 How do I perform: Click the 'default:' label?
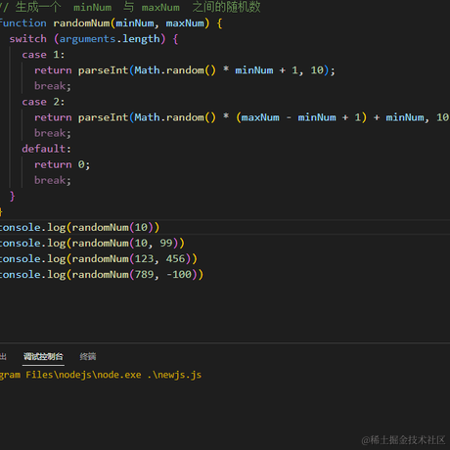pyautogui.click(x=46, y=149)
